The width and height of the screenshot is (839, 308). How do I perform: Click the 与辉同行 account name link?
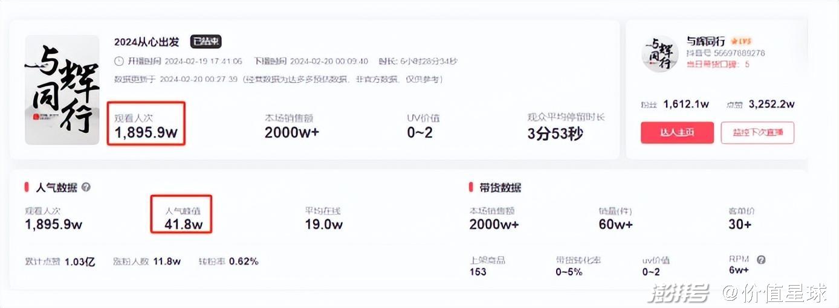point(705,42)
